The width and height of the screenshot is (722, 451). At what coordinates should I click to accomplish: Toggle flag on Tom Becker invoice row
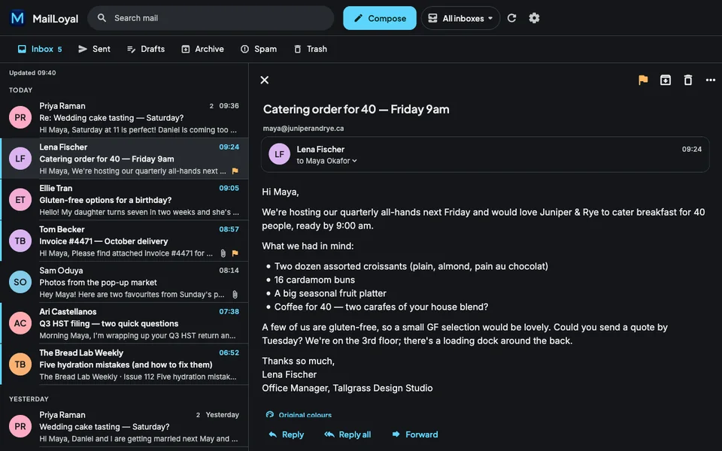pos(235,253)
